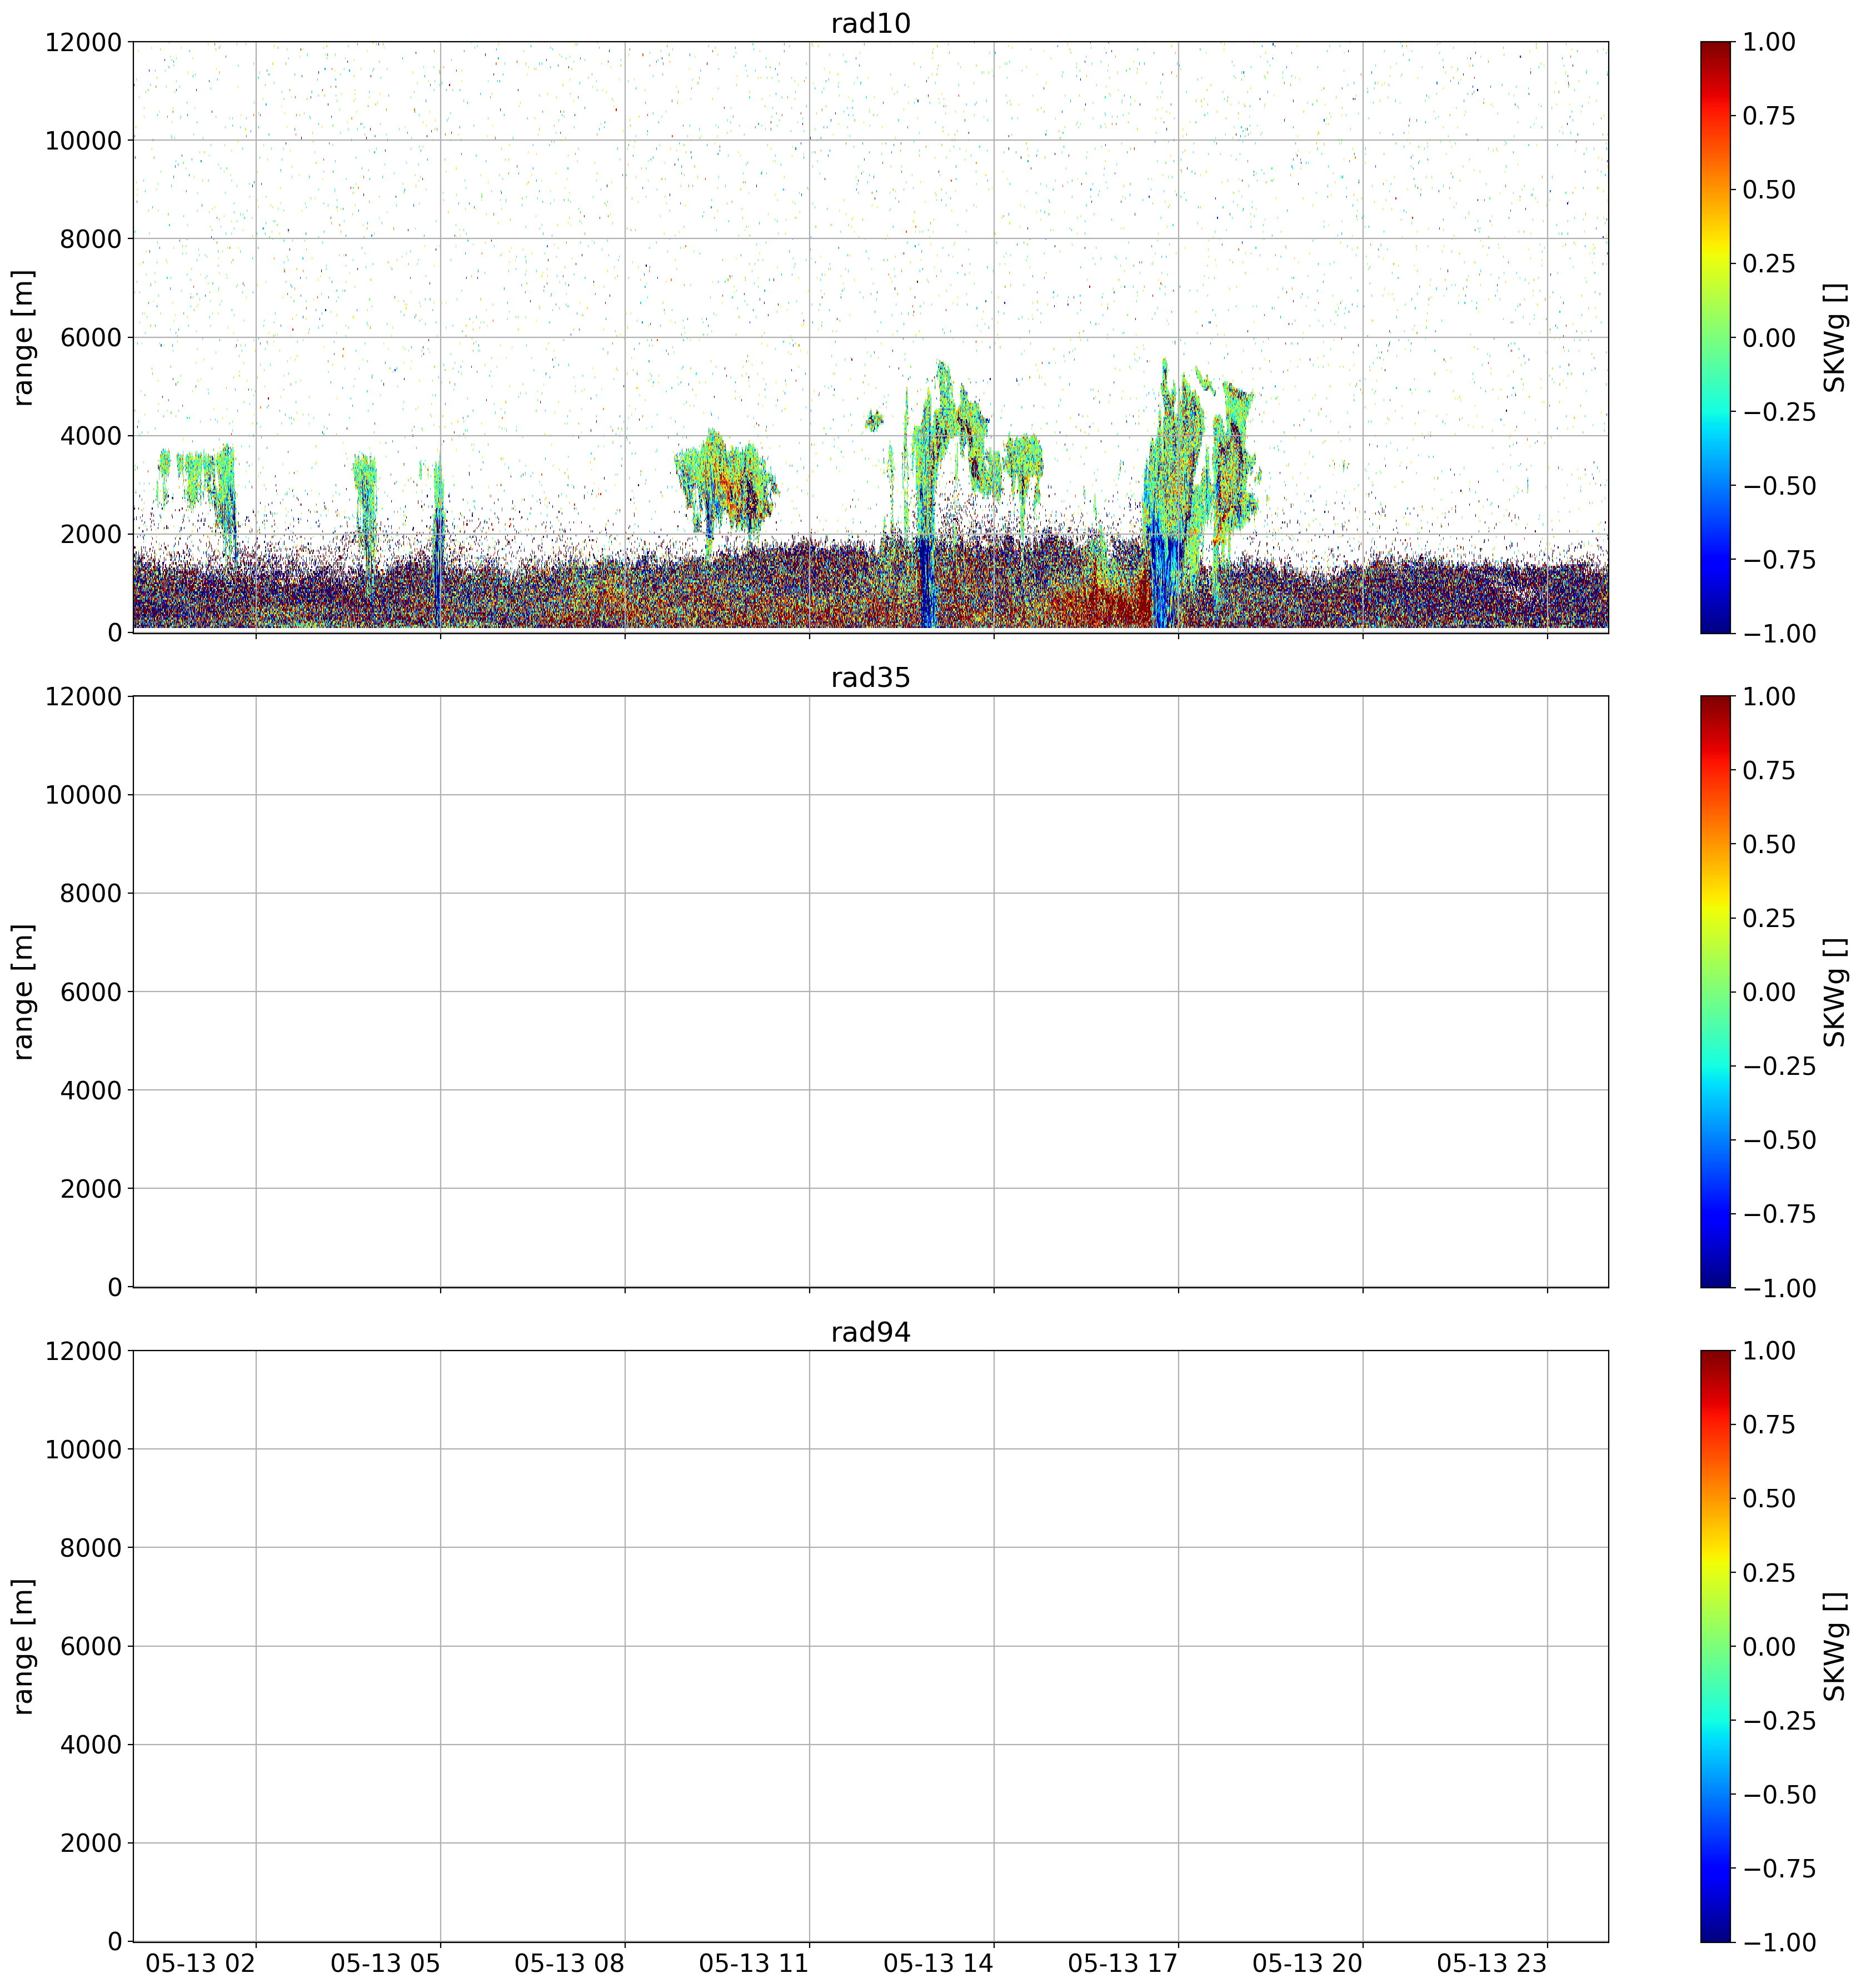Click the −0.75 tick on rad94 colorbar
The width and height of the screenshot is (1861, 1988).
1779,1869
